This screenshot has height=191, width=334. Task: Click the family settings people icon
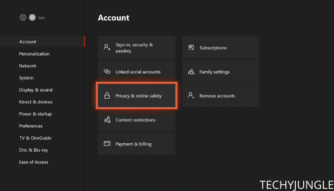tap(191, 72)
